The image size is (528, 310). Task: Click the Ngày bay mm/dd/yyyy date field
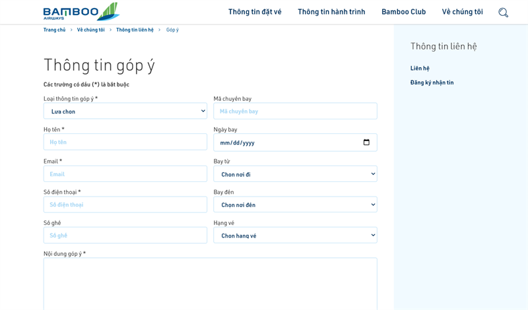click(295, 142)
